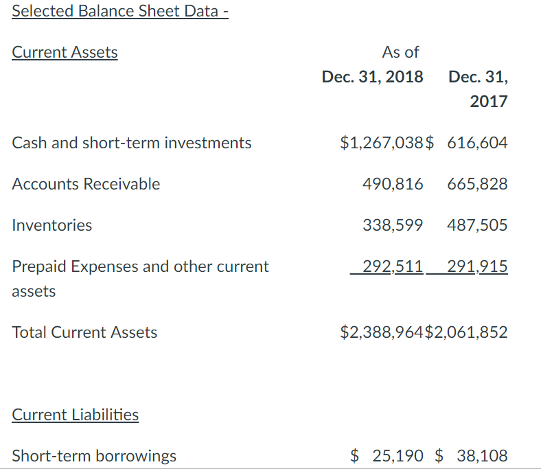This screenshot has height=469, width=541.
Task: Select the 292,511 prepaid expenses value
Action: tap(393, 266)
